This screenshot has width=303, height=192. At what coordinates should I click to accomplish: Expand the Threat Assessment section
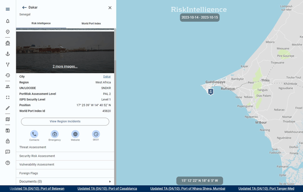pos(65,147)
